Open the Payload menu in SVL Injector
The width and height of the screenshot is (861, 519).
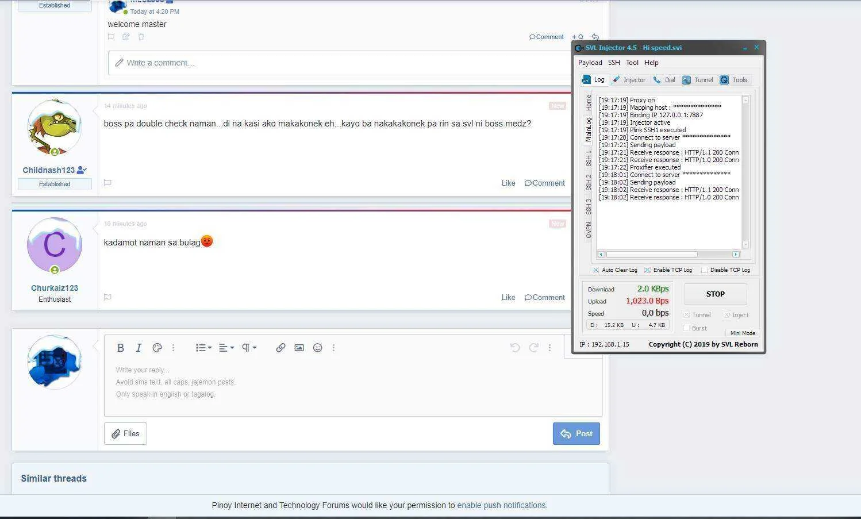(590, 63)
